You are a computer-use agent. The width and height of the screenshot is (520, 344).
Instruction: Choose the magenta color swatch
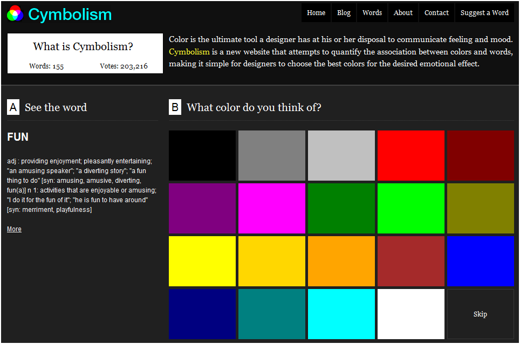(272, 209)
